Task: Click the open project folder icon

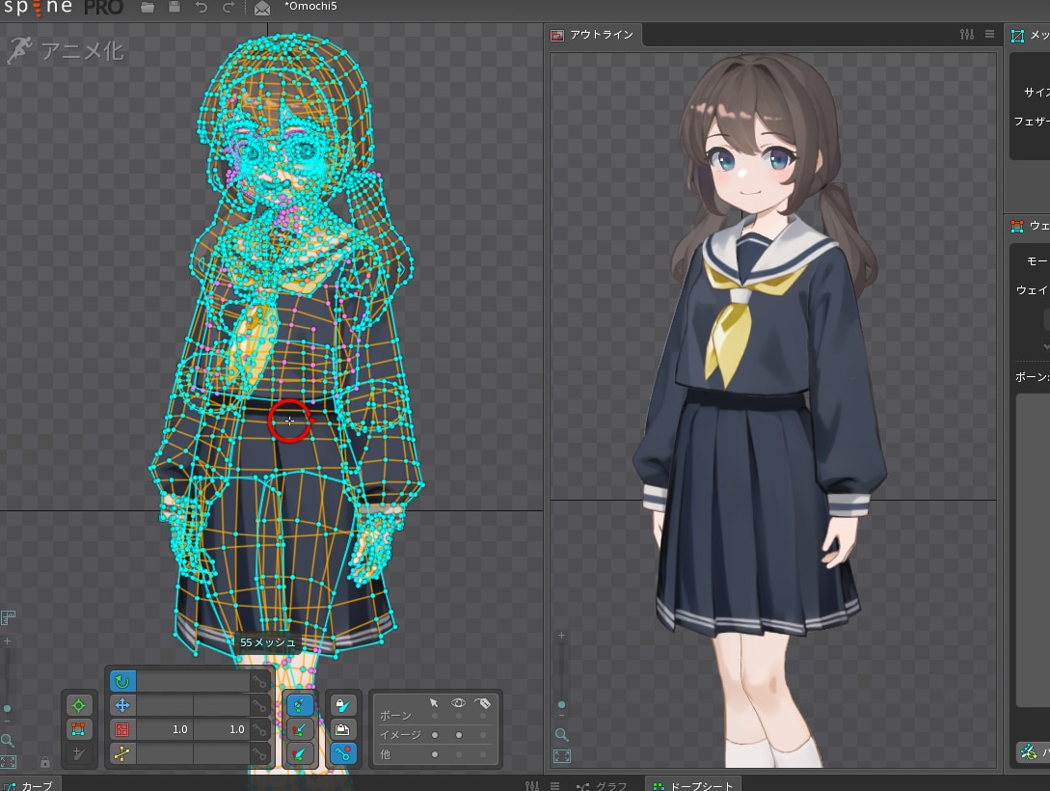Action: coord(148,8)
